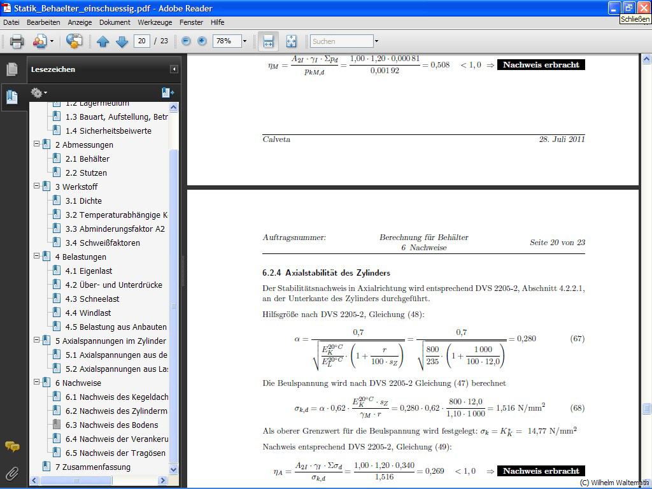
Task: Open bookmark '7 Zusammenfassung'
Action: click(92, 467)
